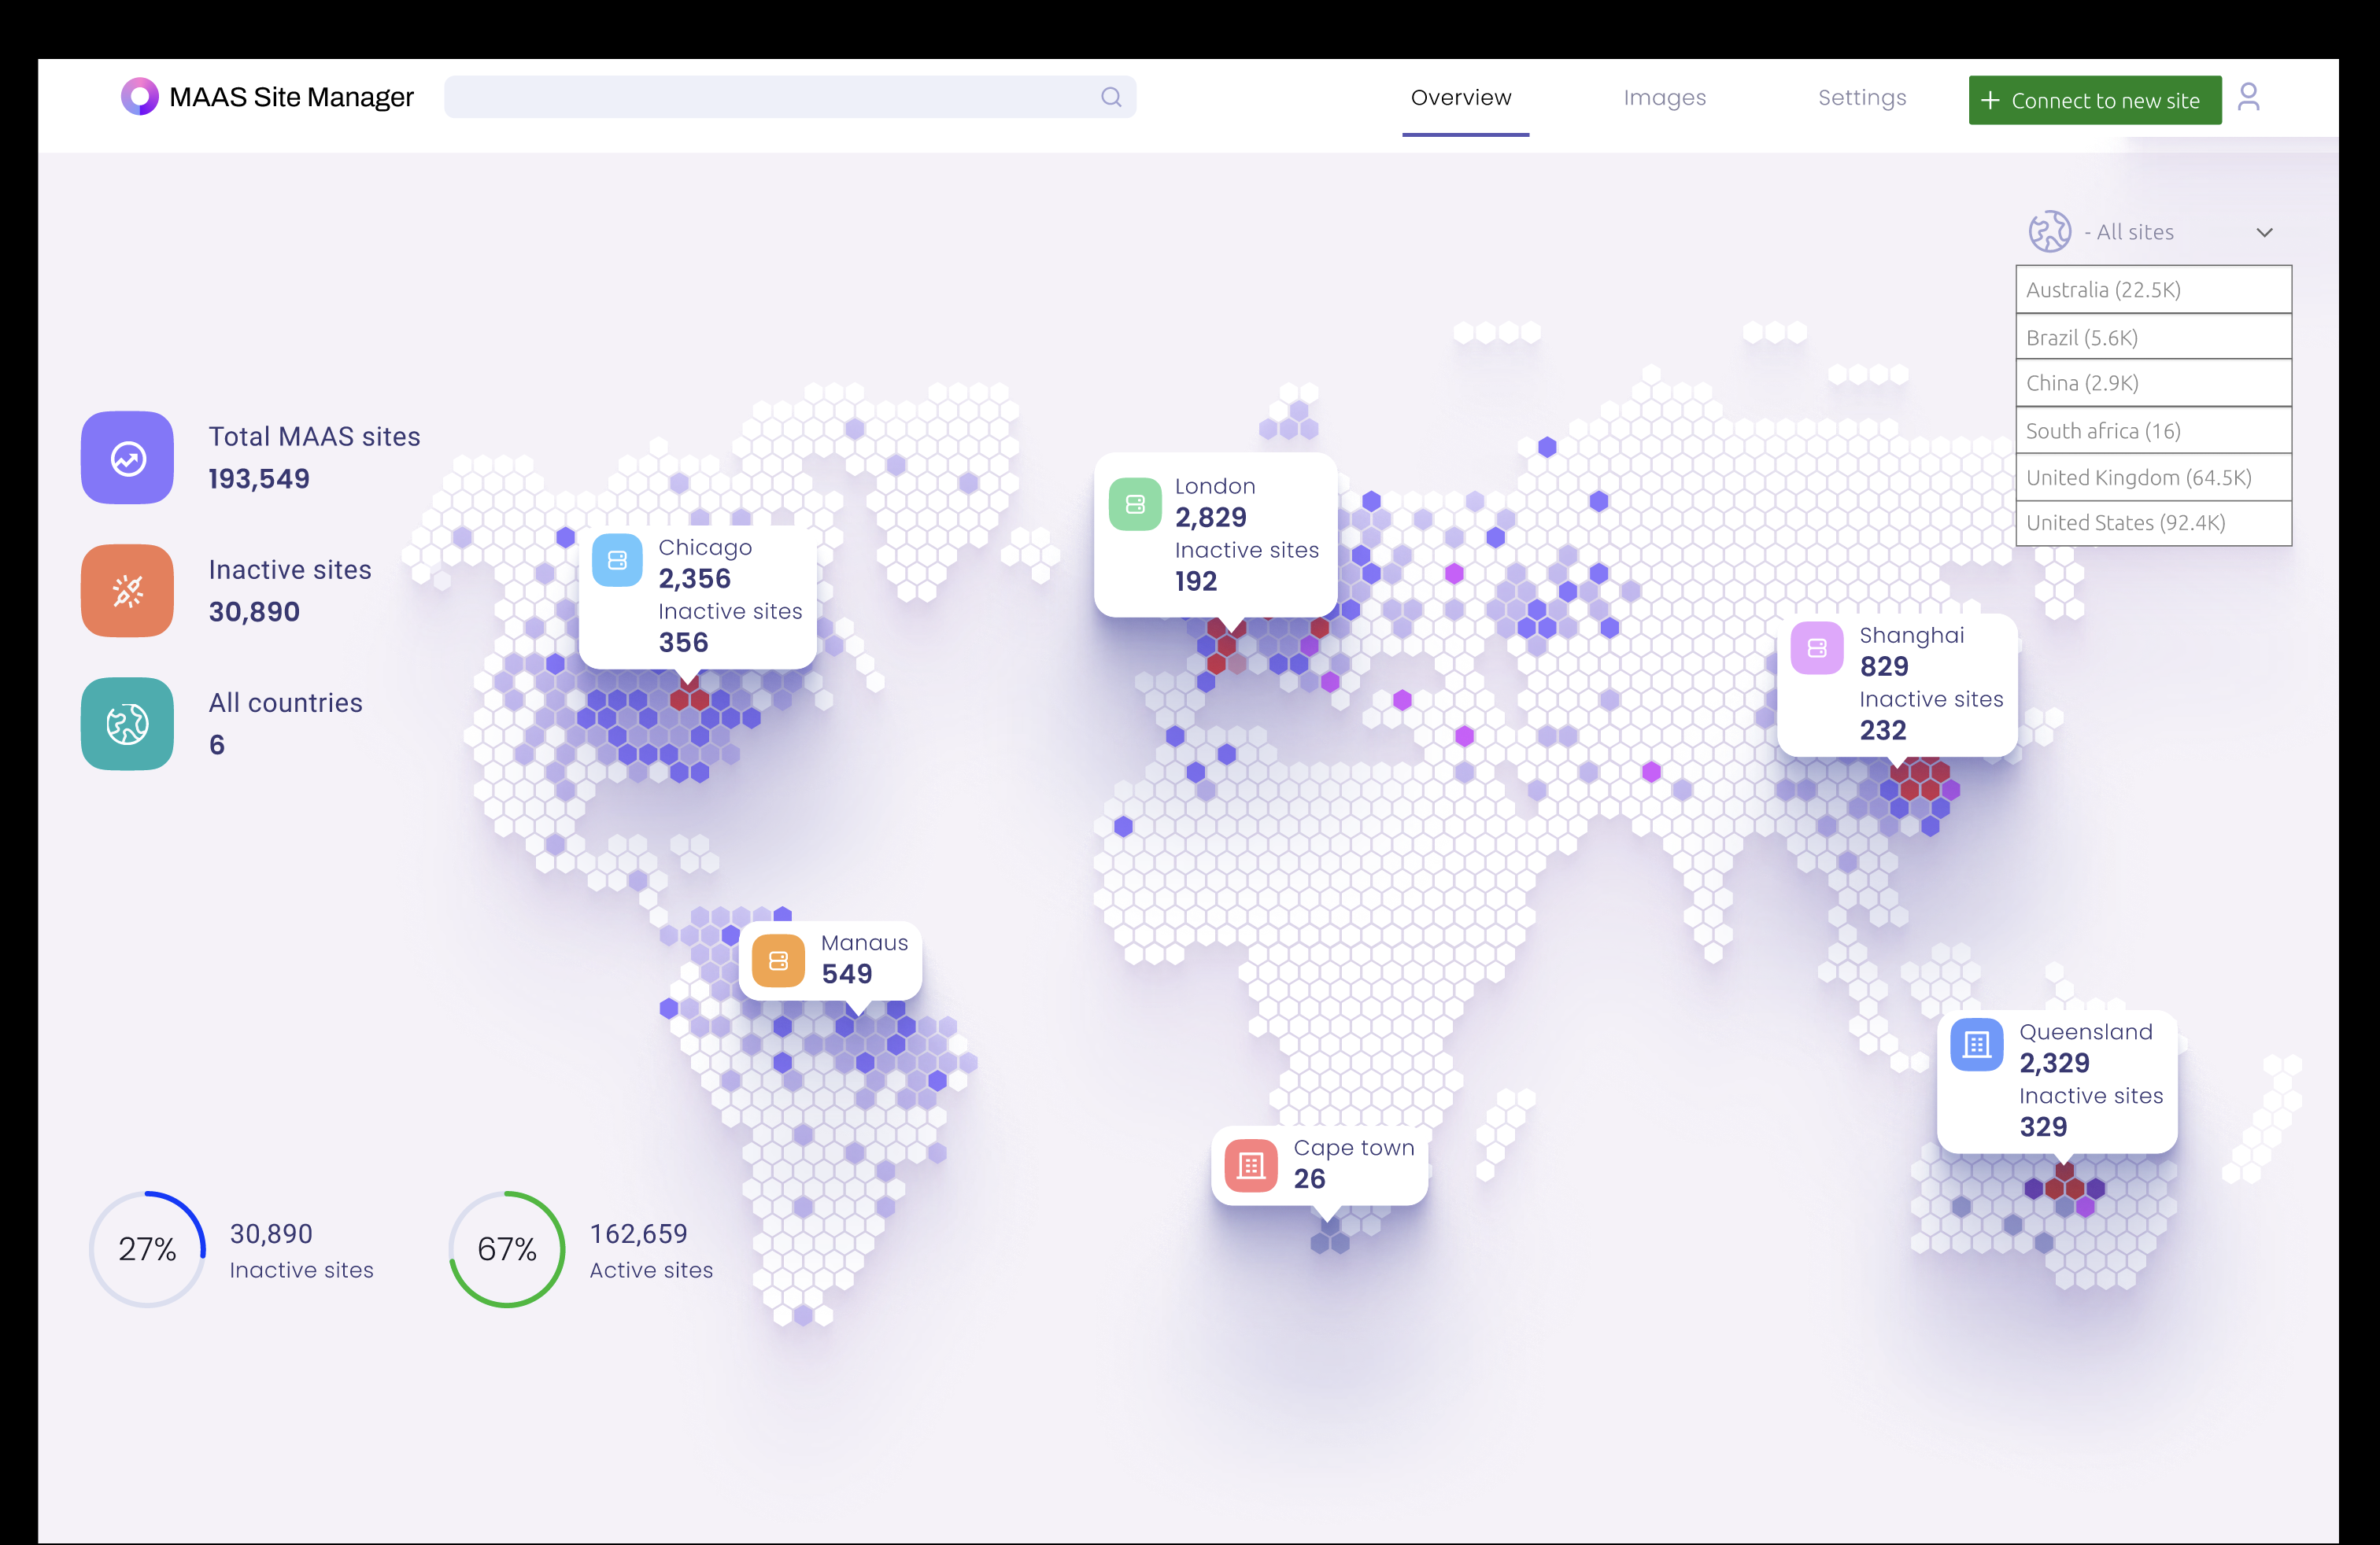Click the search magnifier icon

click(1111, 97)
